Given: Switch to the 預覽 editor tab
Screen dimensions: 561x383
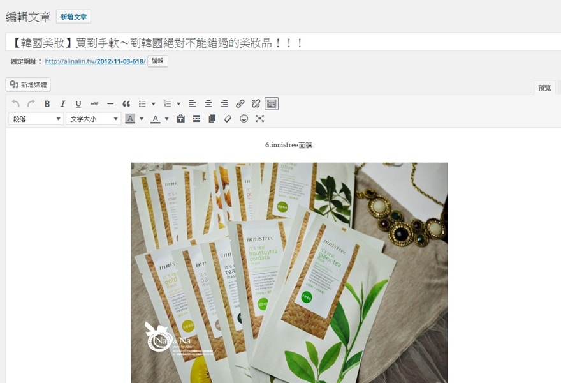Looking at the screenshot, I should 544,88.
